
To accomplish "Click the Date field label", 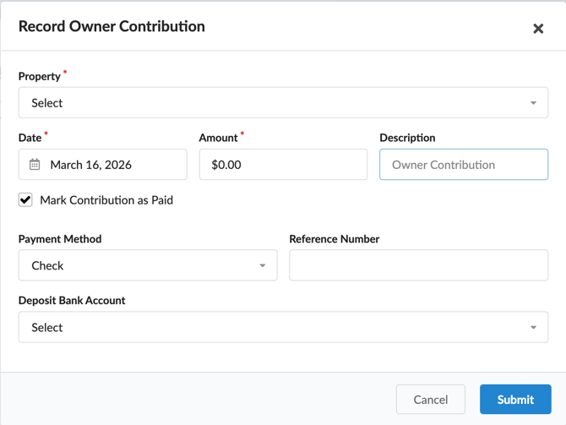I will coord(30,138).
